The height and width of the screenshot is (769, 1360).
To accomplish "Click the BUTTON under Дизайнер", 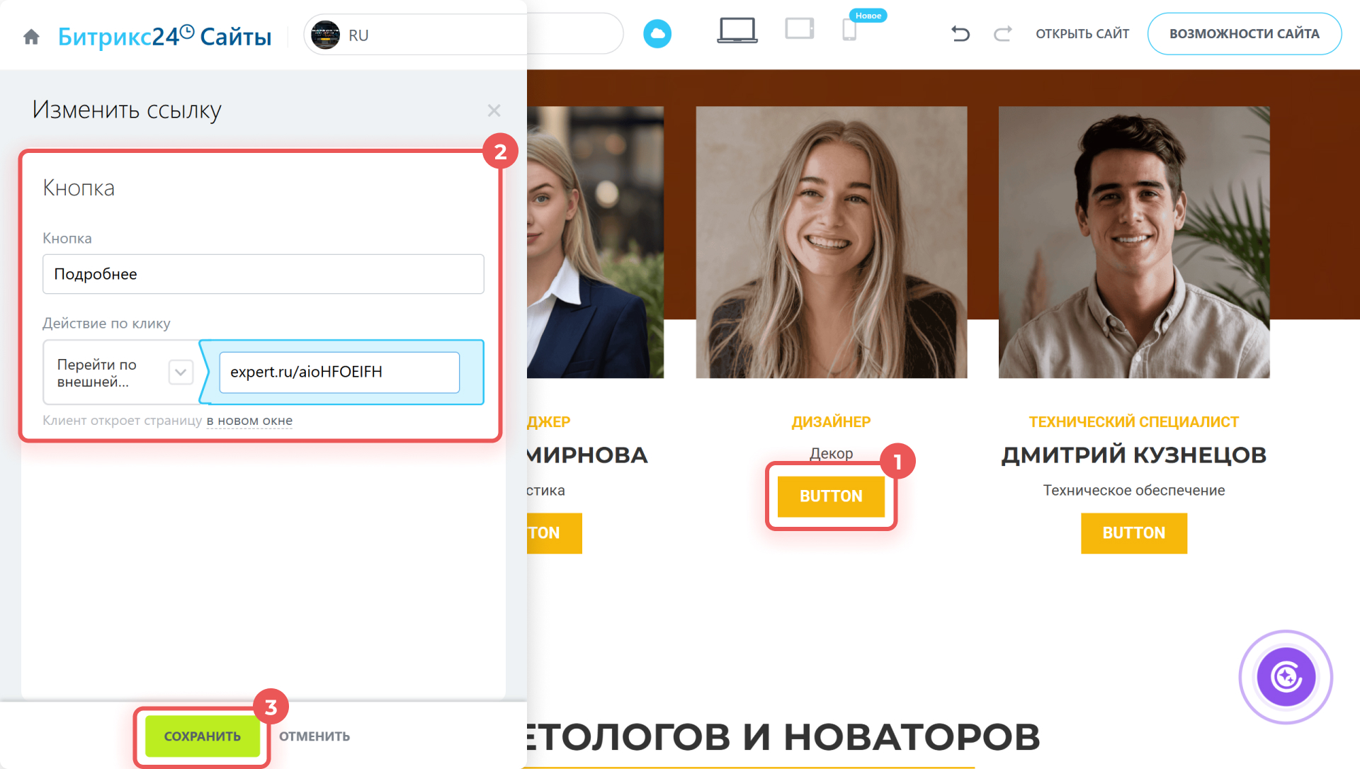I will 831,496.
